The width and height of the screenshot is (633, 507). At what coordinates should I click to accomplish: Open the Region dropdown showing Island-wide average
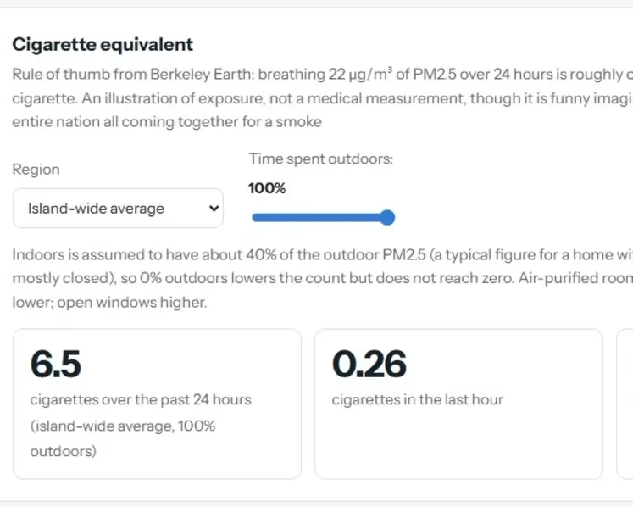(118, 208)
